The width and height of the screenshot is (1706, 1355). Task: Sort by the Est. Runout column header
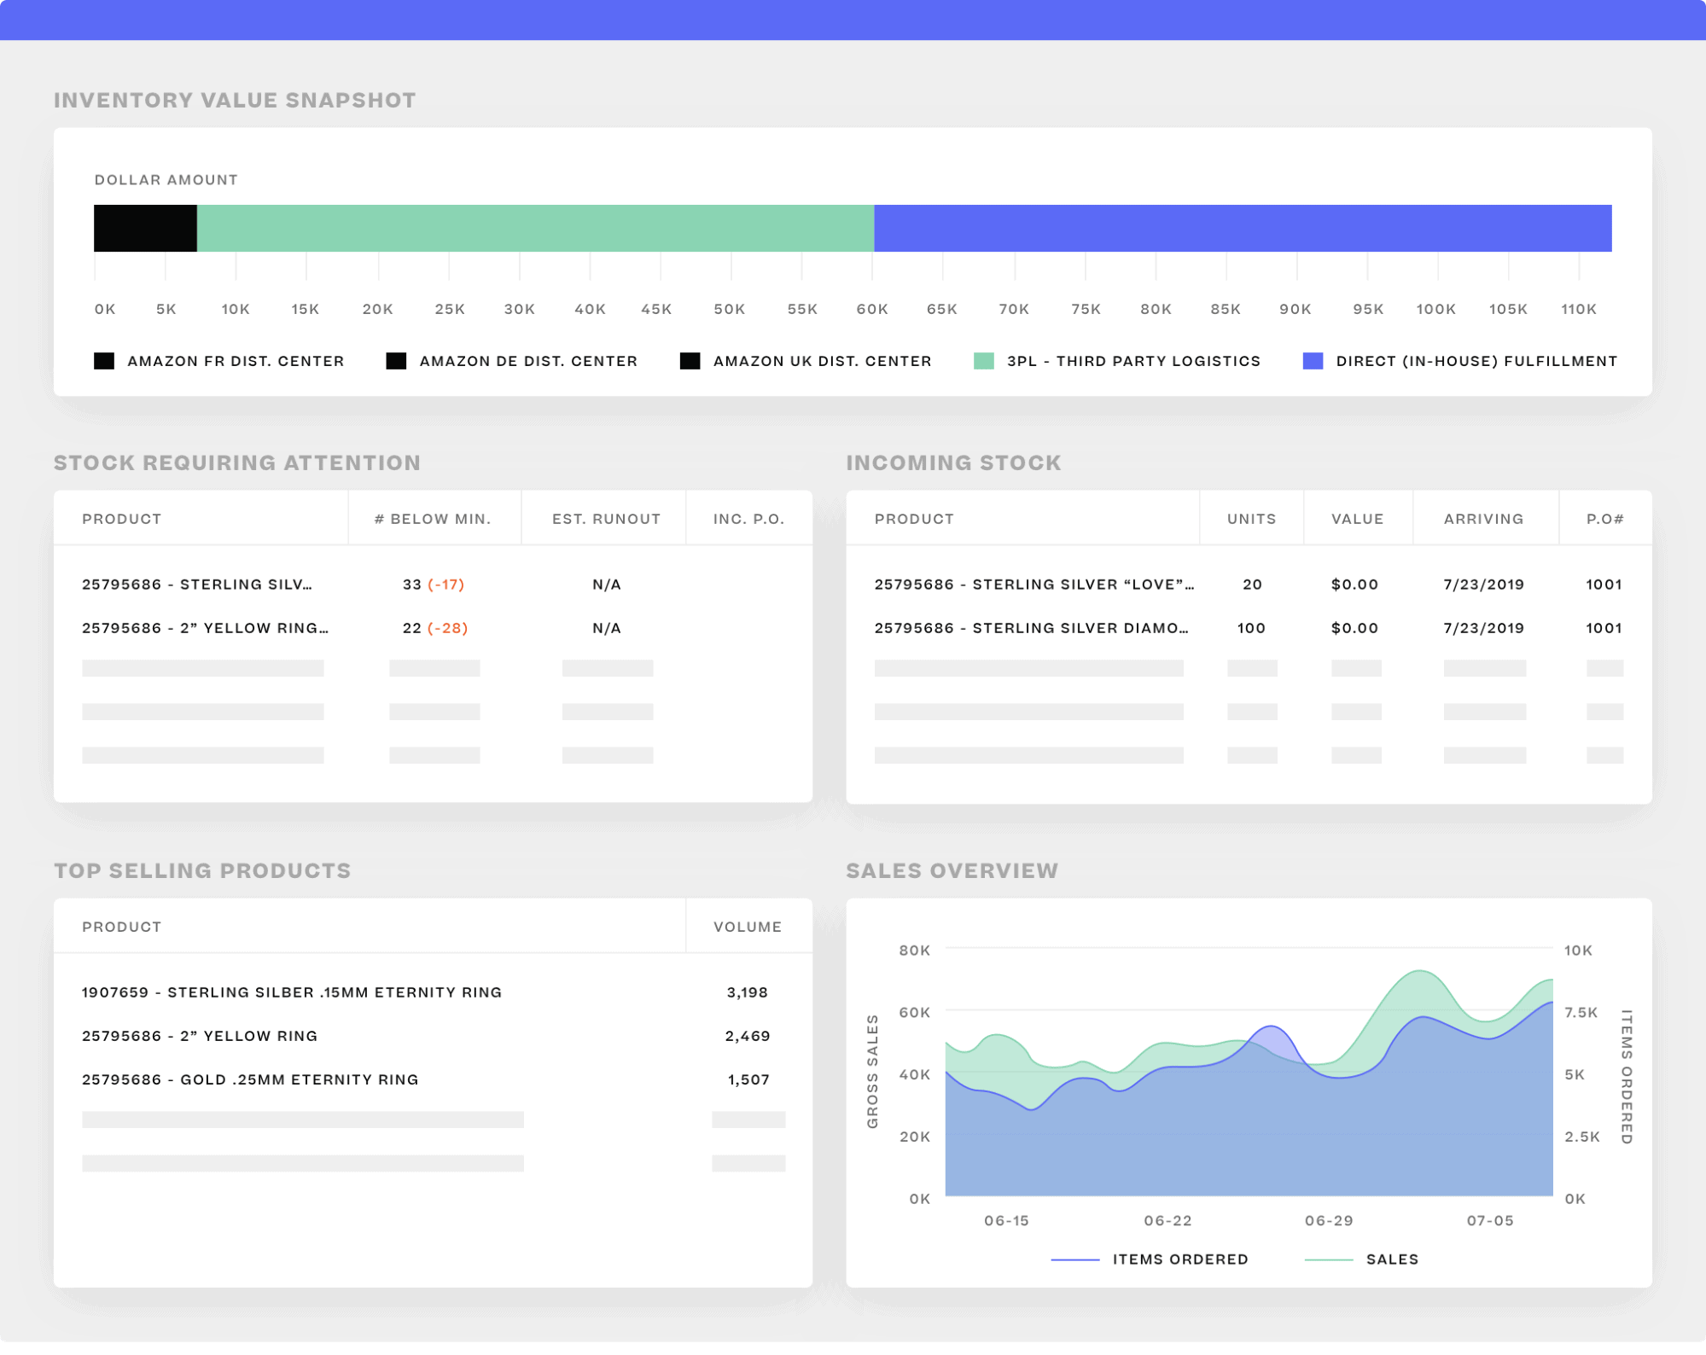[606, 518]
